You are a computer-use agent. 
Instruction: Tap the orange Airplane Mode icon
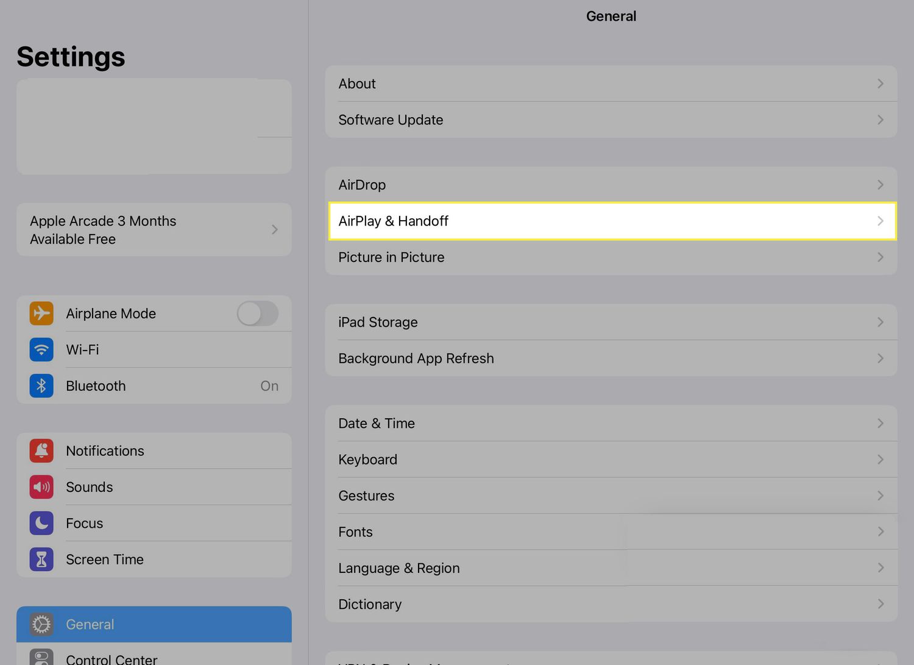tap(41, 313)
